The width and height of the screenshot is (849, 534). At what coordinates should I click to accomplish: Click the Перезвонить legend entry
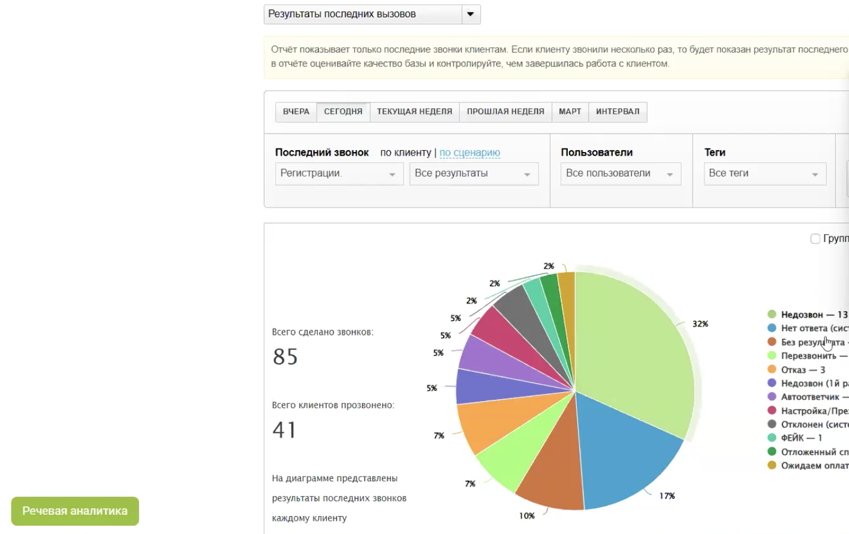pos(808,356)
